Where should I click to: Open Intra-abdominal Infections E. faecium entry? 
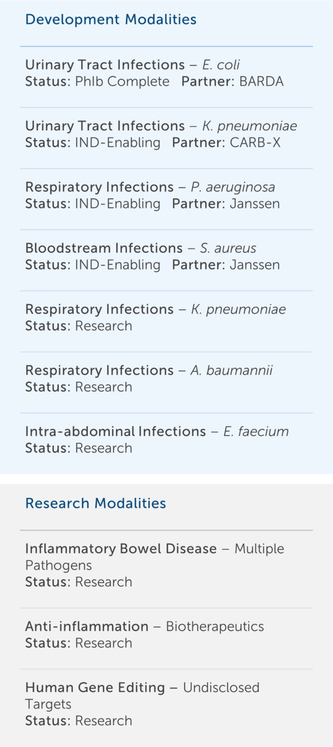[x=157, y=432]
